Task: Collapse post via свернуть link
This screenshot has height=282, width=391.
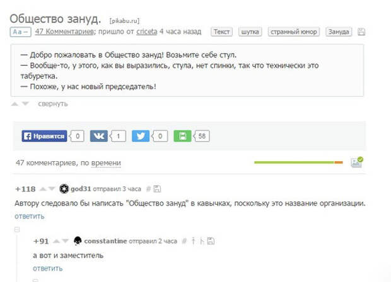Action: 53,103
